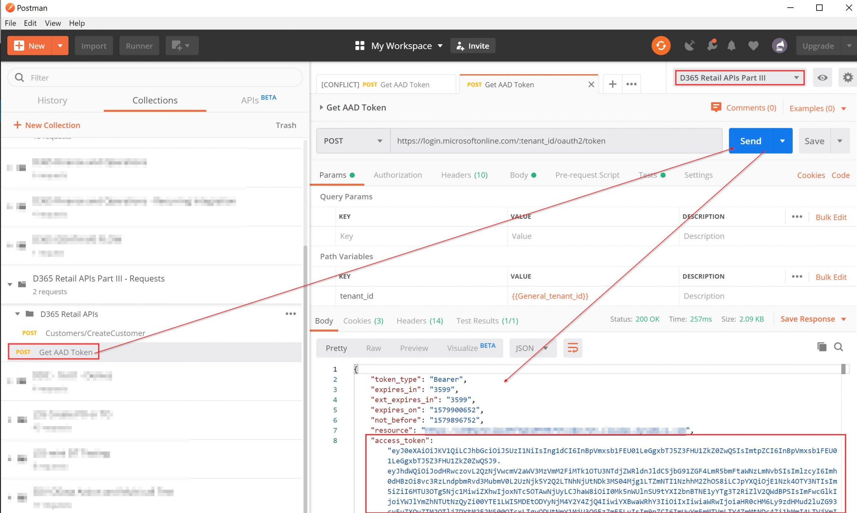Open tab options three-dot menu

click(631, 84)
